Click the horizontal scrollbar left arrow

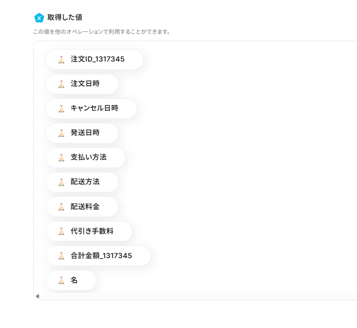pyautogui.click(x=37, y=296)
